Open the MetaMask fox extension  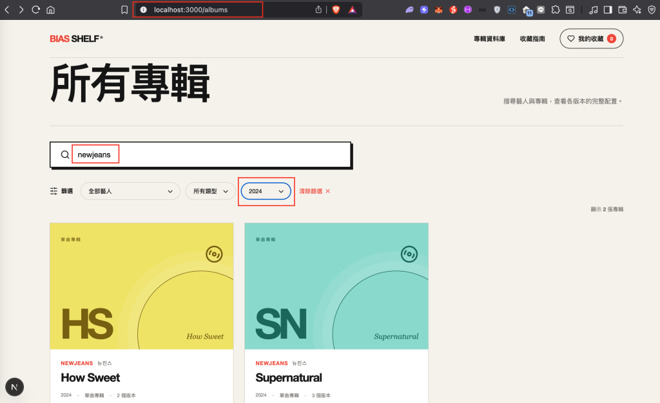[x=438, y=10]
